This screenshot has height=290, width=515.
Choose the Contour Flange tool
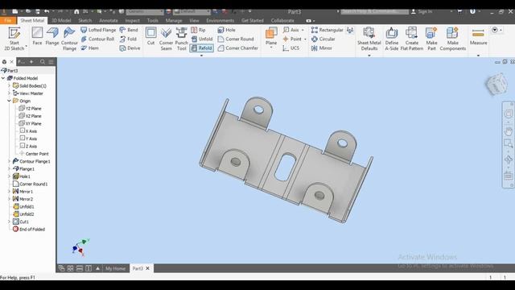pyautogui.click(x=69, y=39)
